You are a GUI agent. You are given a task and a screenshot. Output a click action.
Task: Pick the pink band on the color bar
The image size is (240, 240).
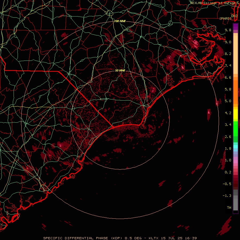pos(235,162)
